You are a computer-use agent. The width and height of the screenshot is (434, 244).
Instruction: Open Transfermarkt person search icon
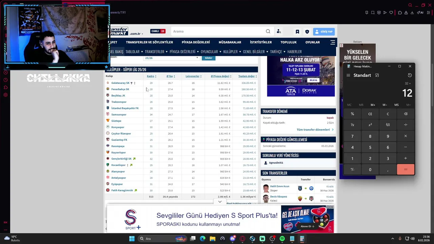(x=279, y=32)
